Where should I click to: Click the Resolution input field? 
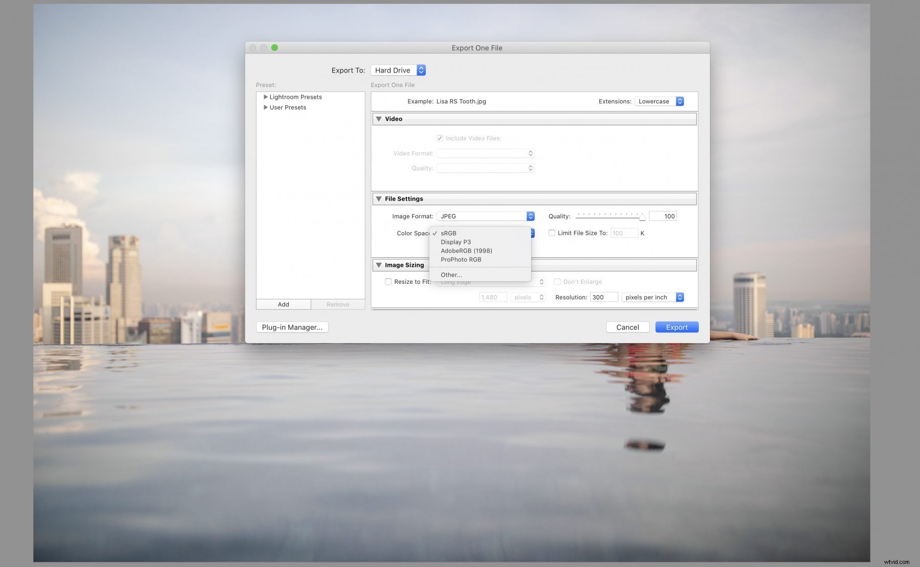coord(604,297)
